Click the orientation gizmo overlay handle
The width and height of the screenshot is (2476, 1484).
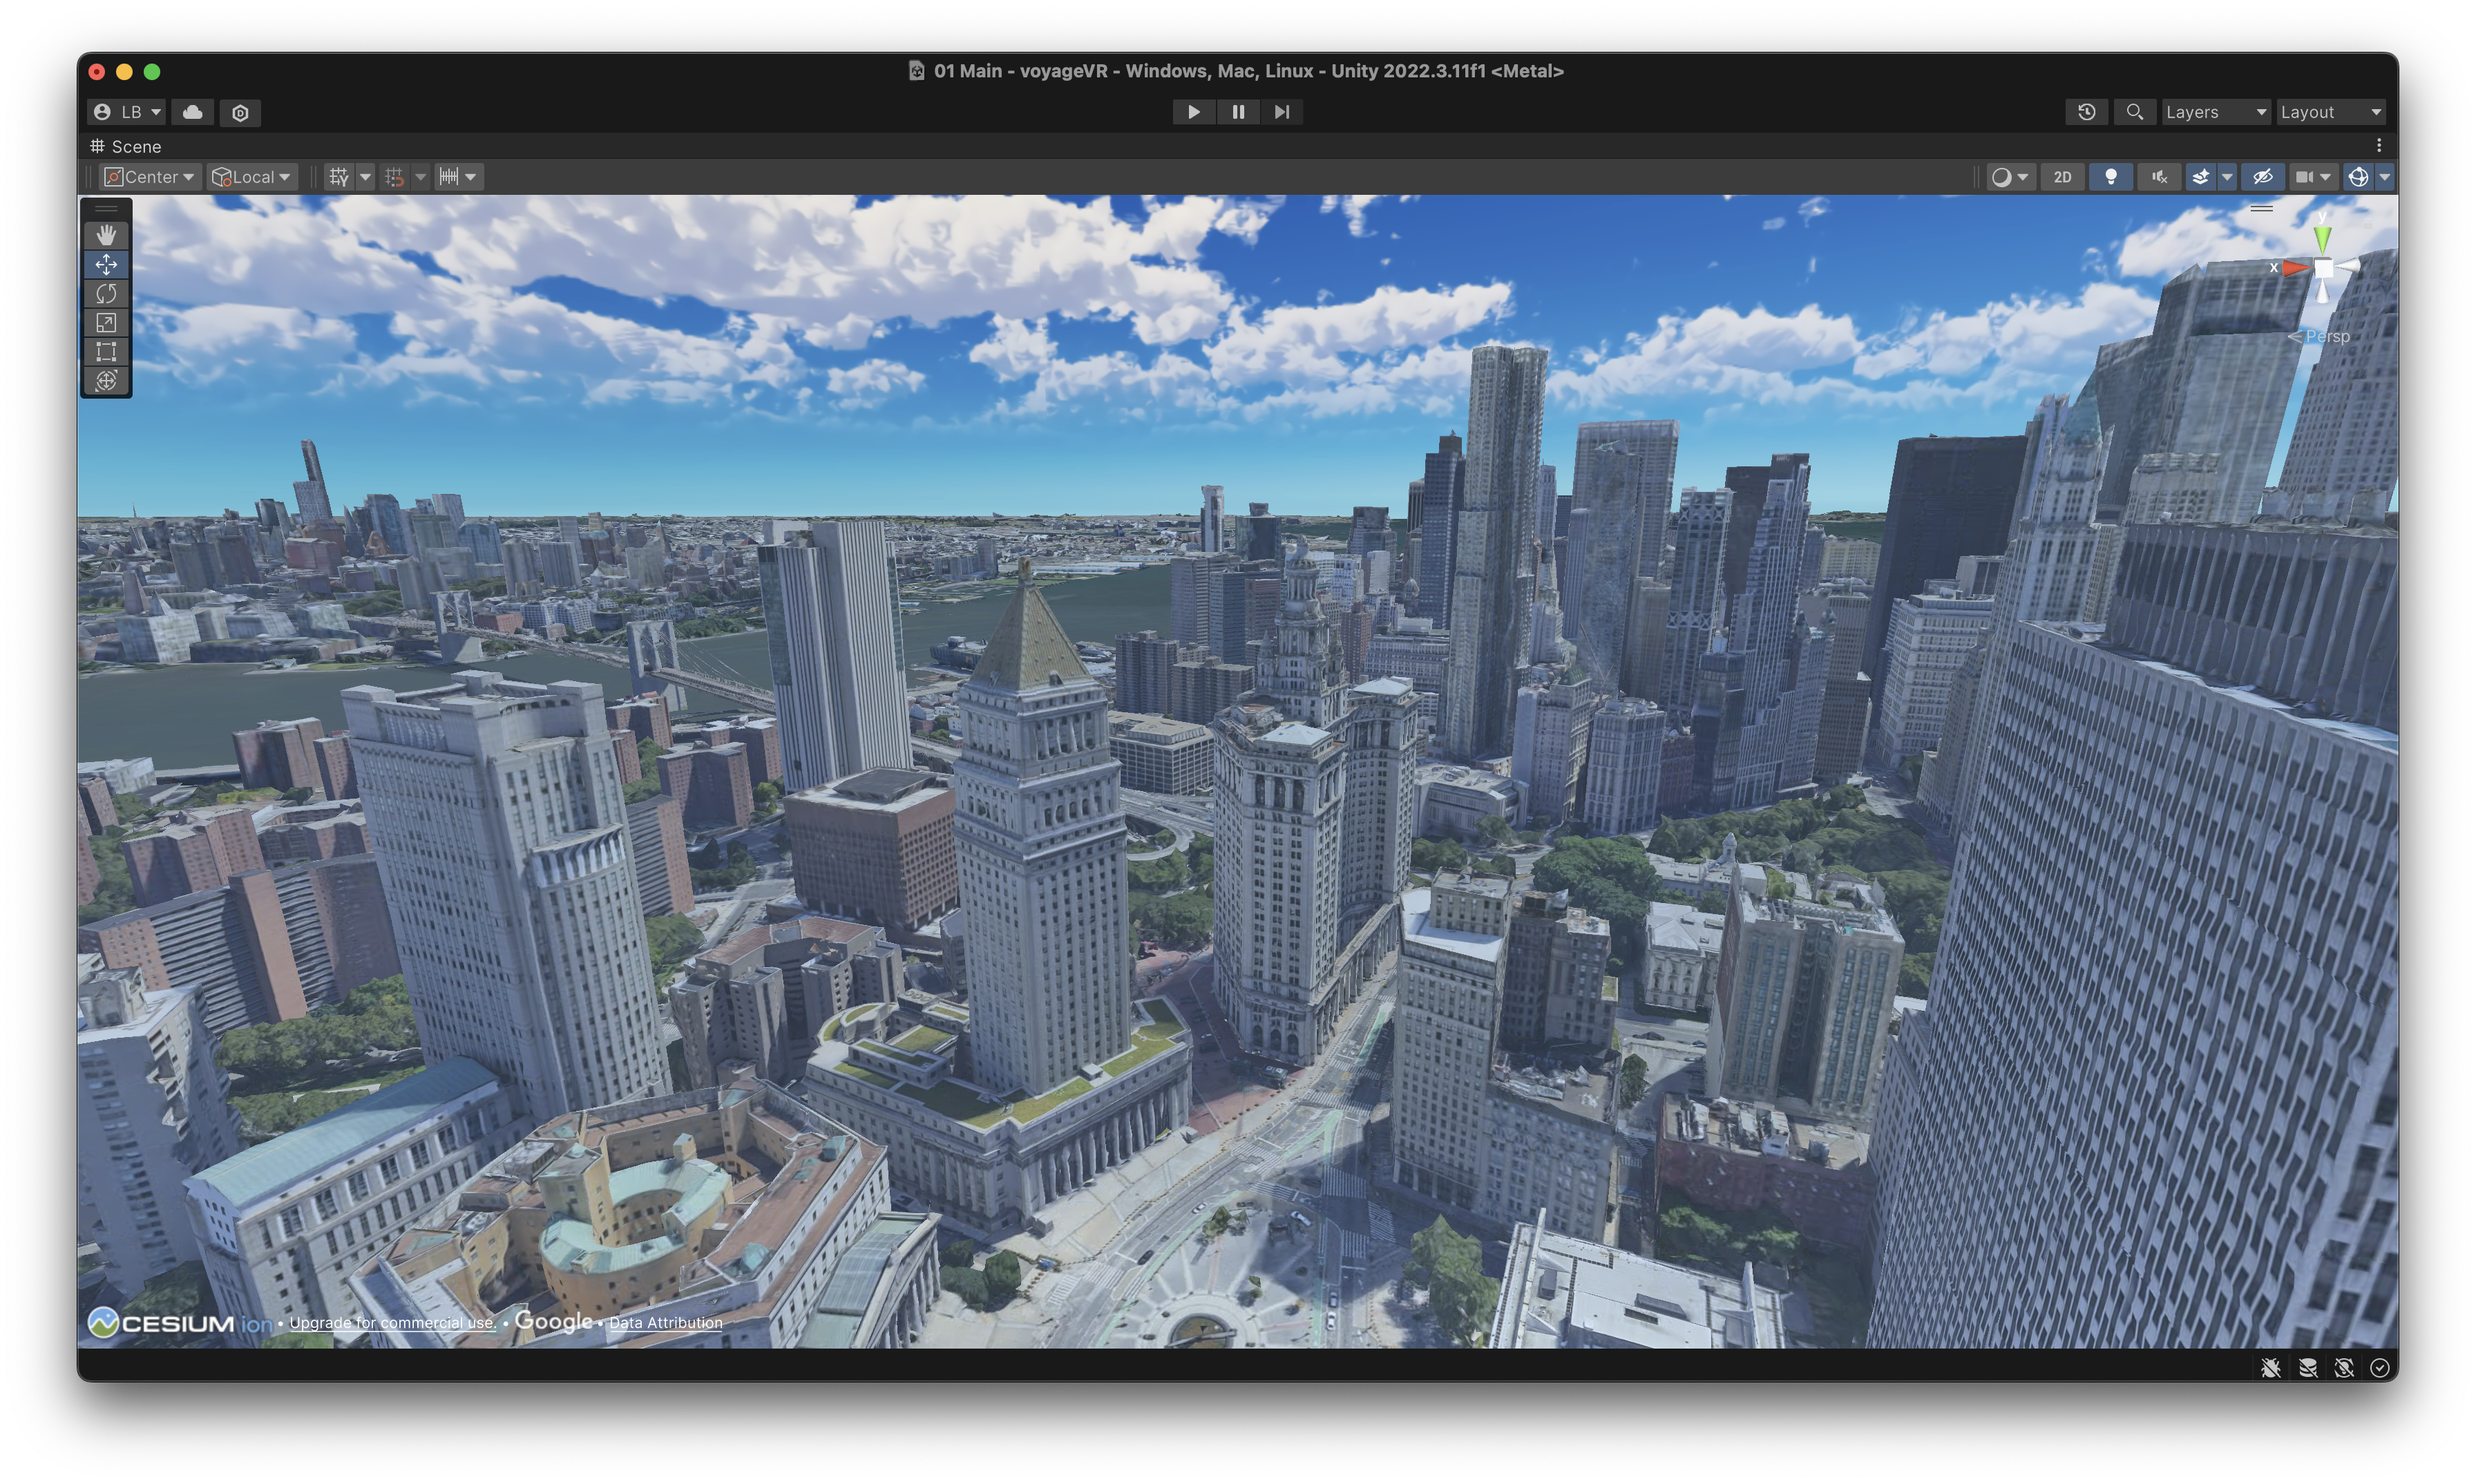[x=2261, y=208]
